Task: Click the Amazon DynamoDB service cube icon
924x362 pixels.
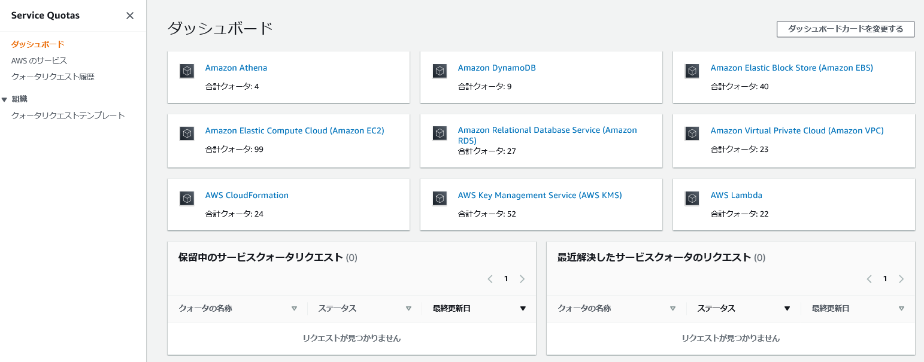Action: click(440, 71)
